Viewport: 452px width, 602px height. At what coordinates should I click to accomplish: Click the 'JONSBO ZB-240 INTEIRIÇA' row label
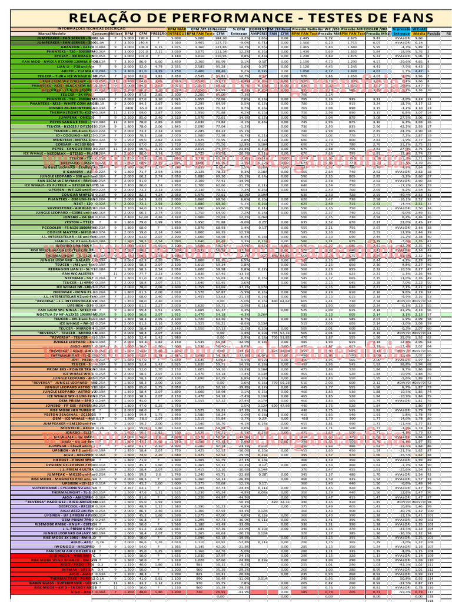(x=71, y=108)
